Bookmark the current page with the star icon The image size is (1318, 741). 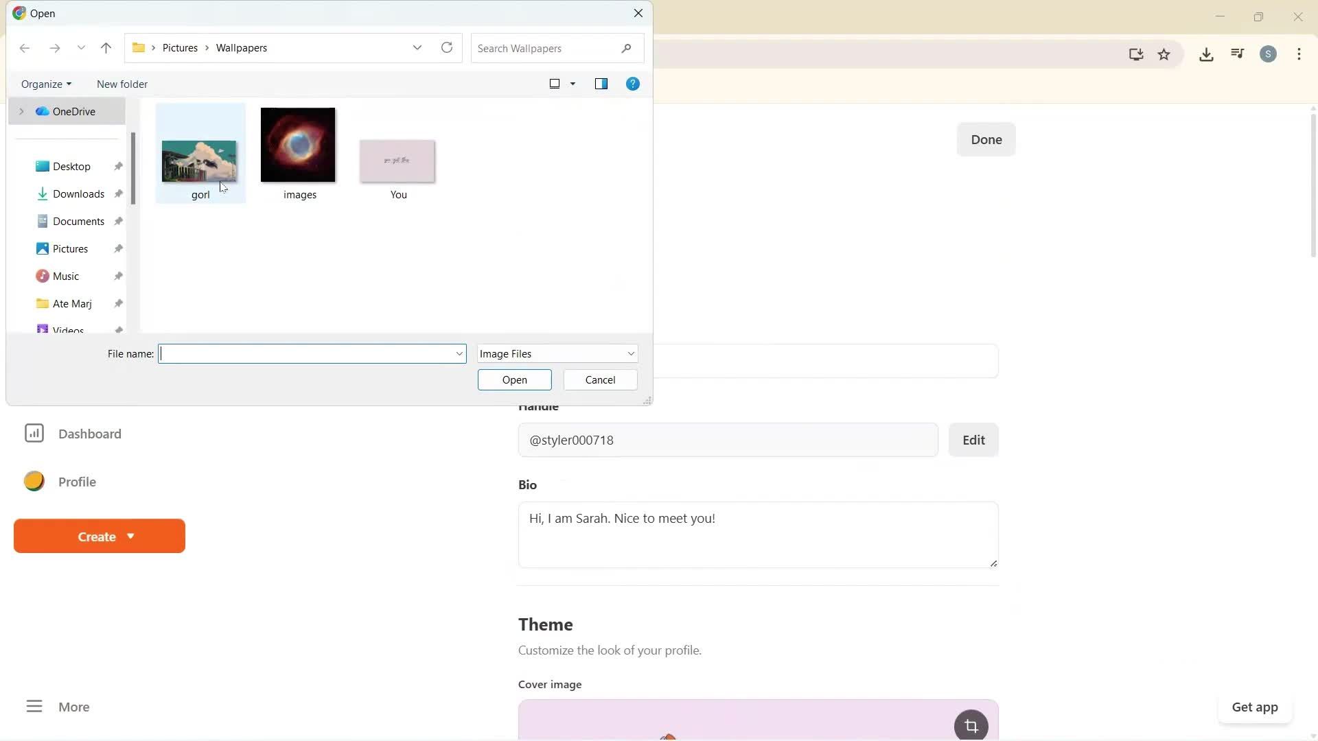1165,54
